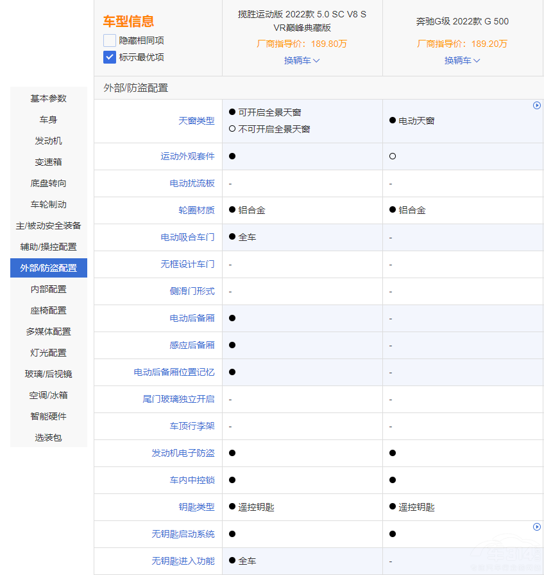The image size is (544, 575).
Task: Open the 无钥匙进入功能 link
Action: coord(185,561)
